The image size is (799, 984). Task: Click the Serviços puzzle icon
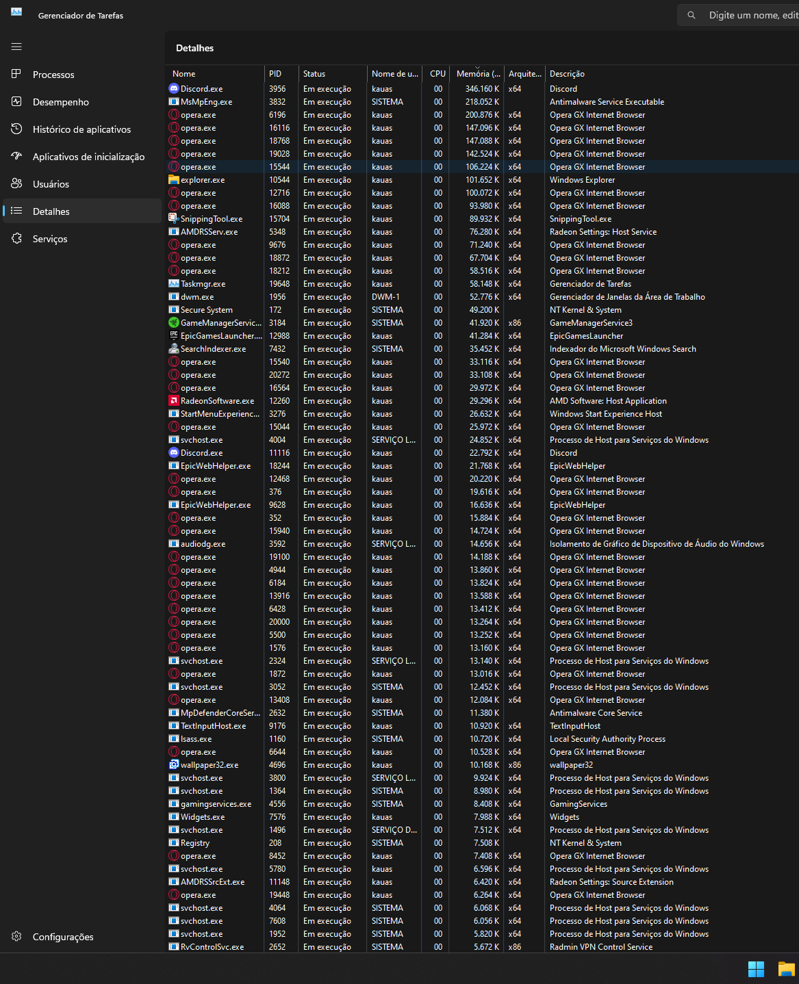click(x=16, y=238)
